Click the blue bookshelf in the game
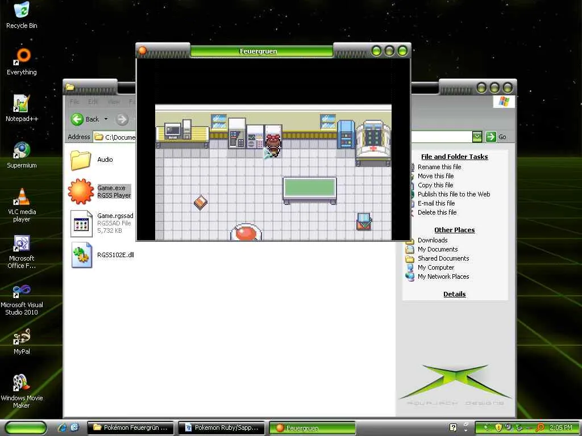Viewport: 582px width, 436px height. click(346, 135)
